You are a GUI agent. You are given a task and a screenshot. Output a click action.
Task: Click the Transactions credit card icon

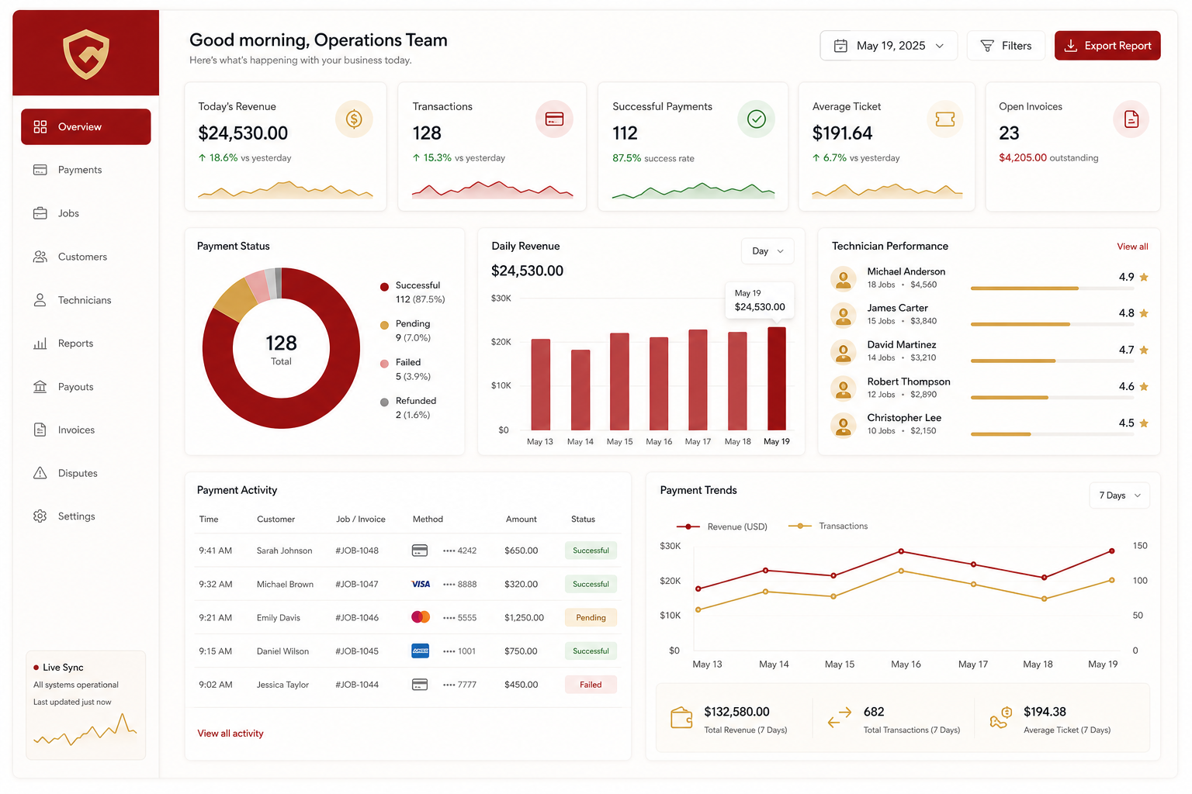[554, 119]
